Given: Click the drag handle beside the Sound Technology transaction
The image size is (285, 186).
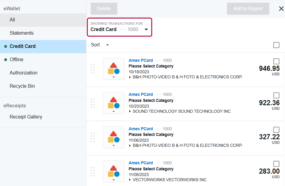Looking at the screenshot, I should [x=93, y=103].
